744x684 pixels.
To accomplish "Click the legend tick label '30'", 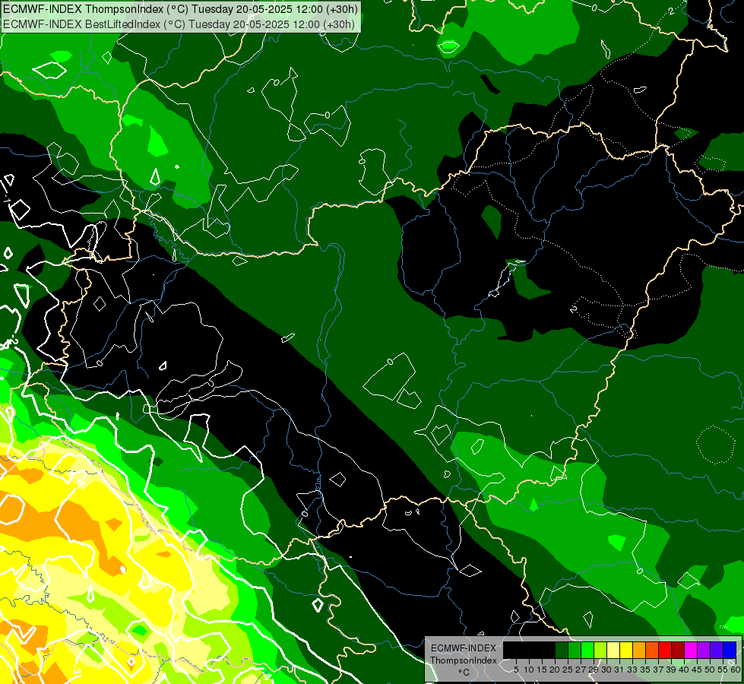I will coord(607,670).
